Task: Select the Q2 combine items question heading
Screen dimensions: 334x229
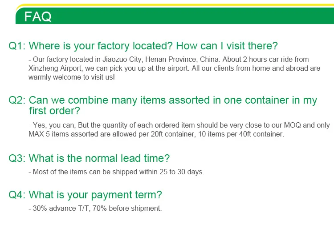Action: [x=163, y=105]
